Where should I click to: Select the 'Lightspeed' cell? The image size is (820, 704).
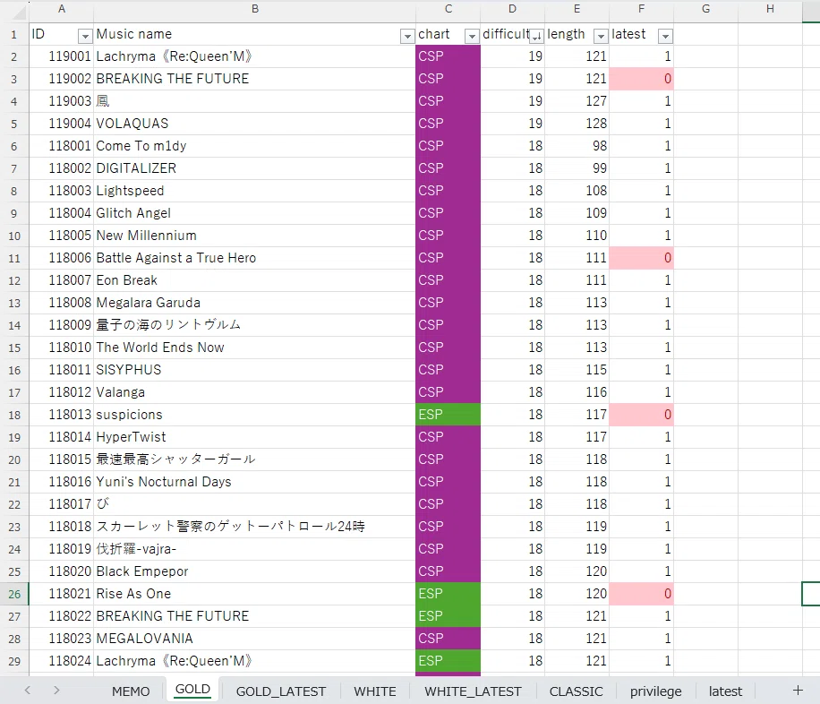254,191
